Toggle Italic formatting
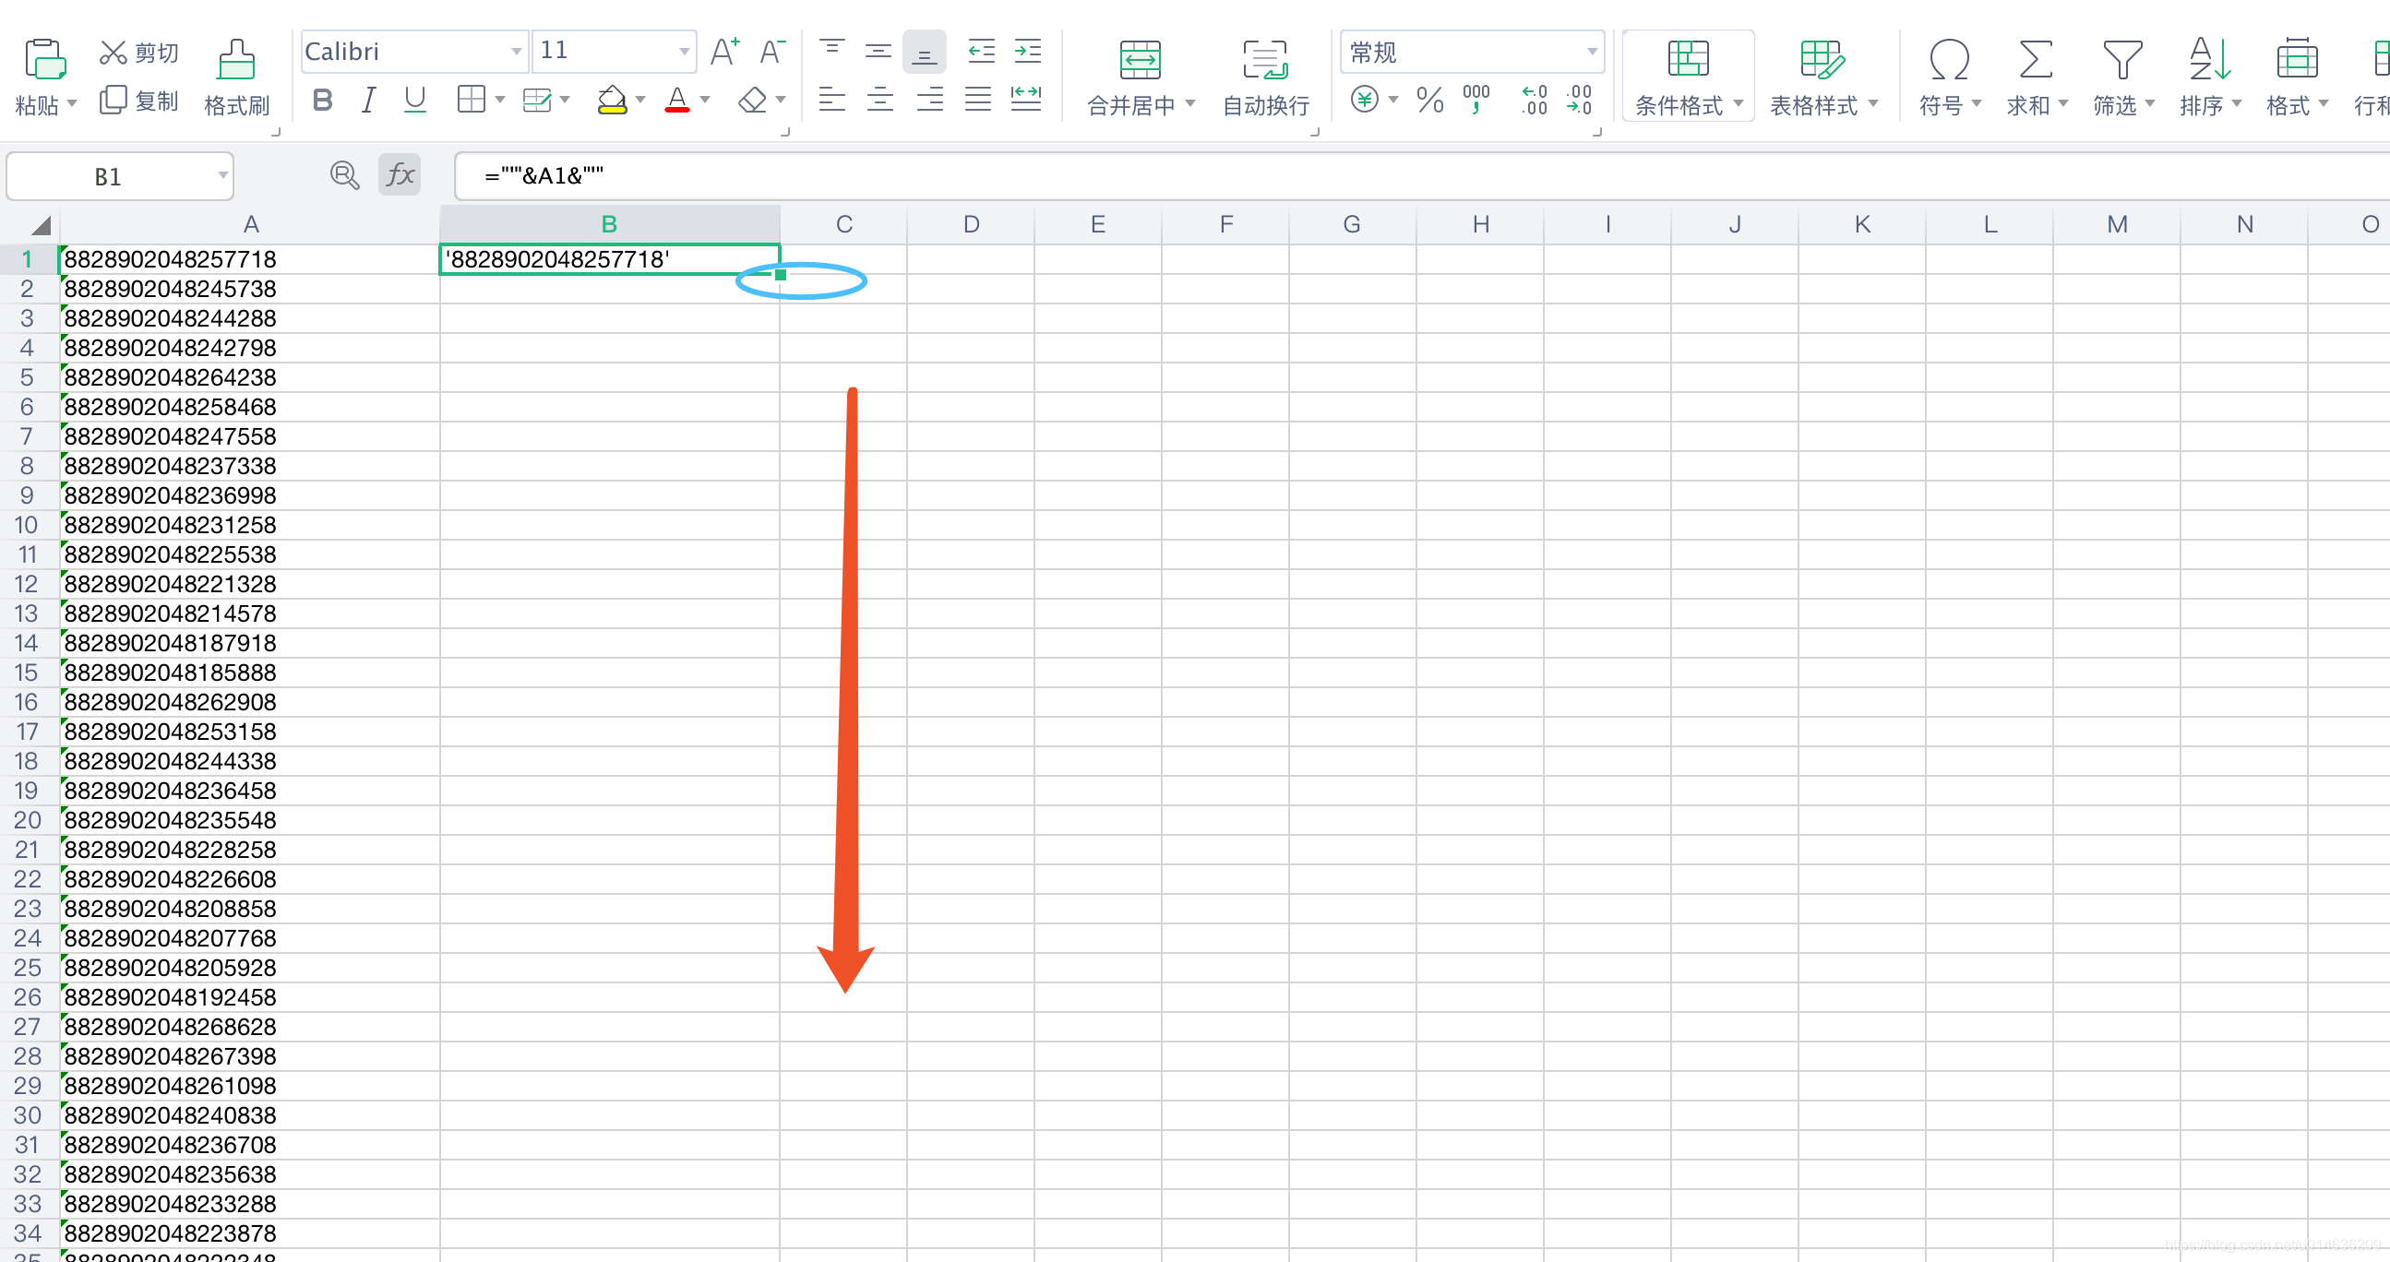 click(368, 101)
